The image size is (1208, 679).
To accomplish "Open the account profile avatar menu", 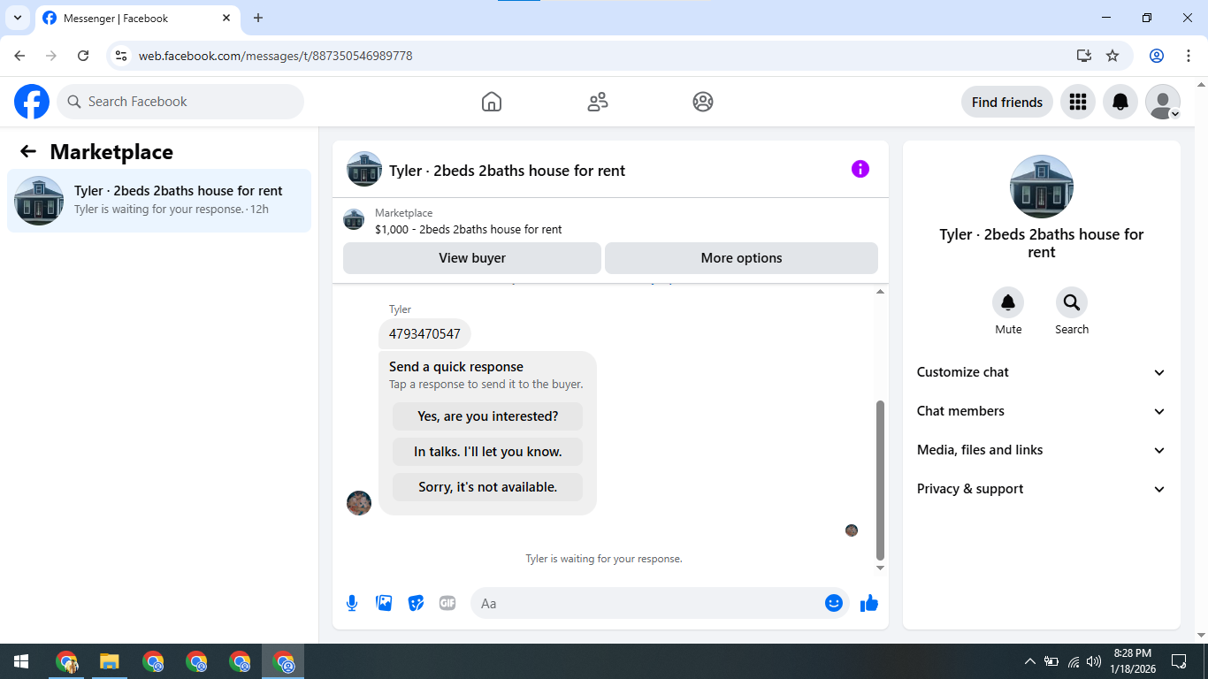I will click(x=1163, y=102).
